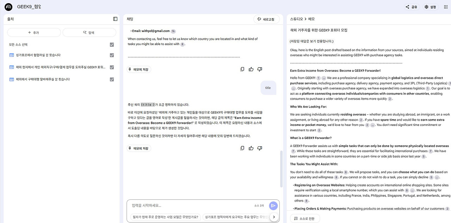Copy the chat response
Image resolution: width=451 pixels, height=223 pixels.
point(242,148)
